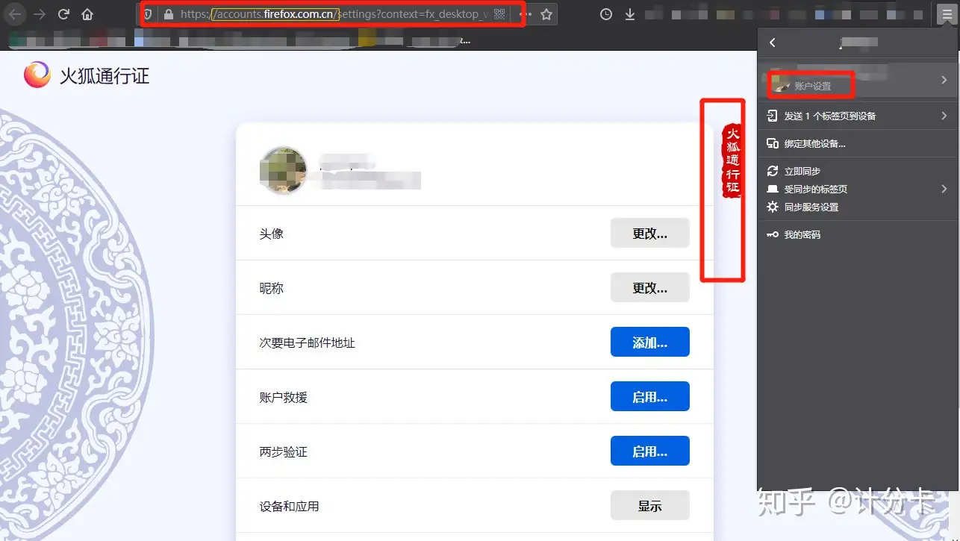This screenshot has width=960, height=541.
Task: Go to the Firefox home page icon
Action: [x=87, y=14]
